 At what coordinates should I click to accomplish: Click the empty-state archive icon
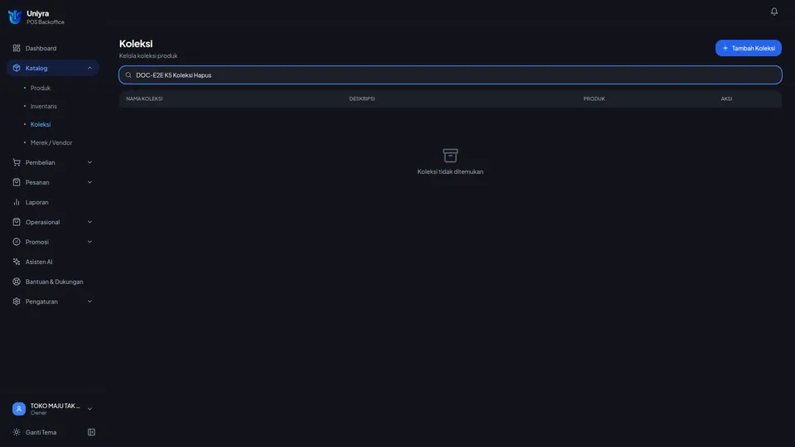click(x=450, y=155)
